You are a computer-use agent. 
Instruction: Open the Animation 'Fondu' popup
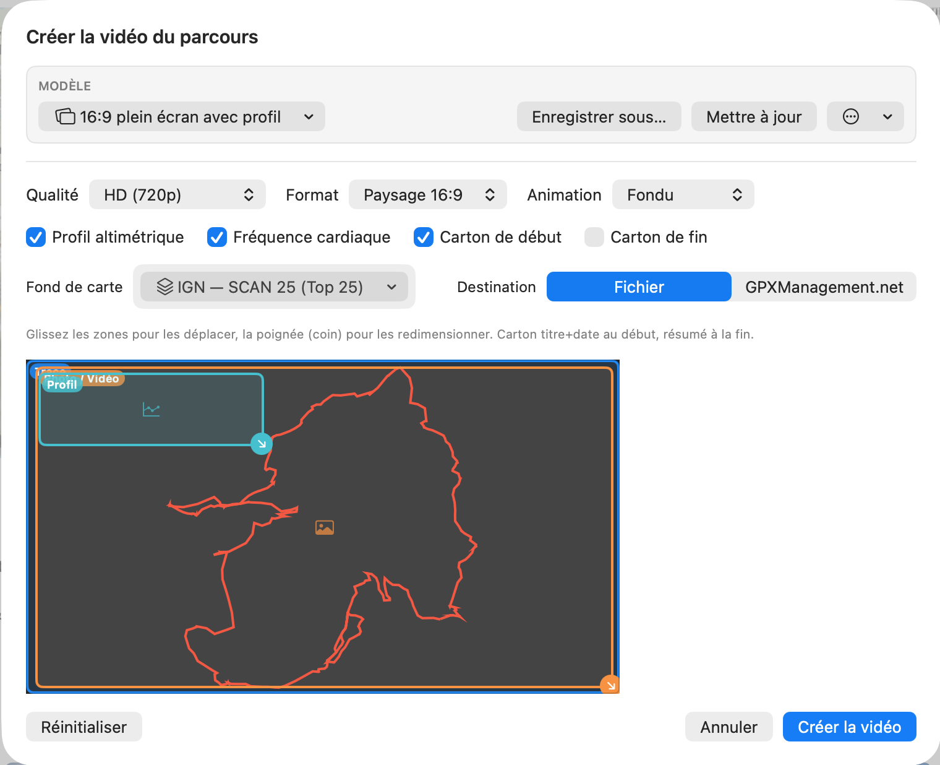point(683,194)
